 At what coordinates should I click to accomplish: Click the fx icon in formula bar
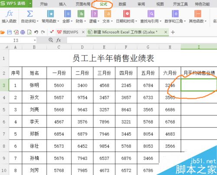click(x=59, y=40)
